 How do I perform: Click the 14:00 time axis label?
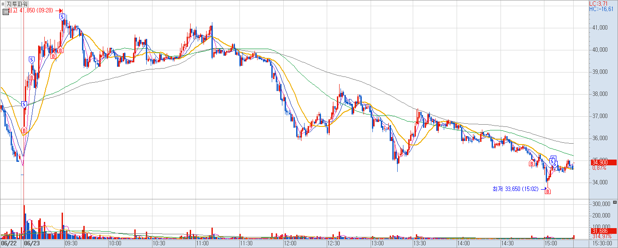tap(463, 243)
